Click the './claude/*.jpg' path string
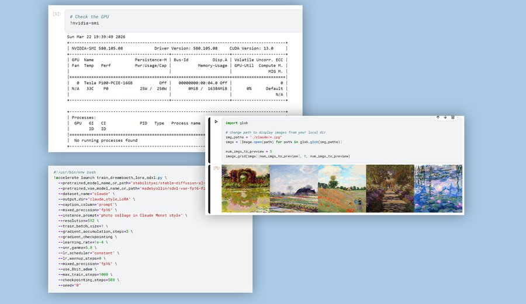The height and width of the screenshot is (304, 526). [266, 137]
